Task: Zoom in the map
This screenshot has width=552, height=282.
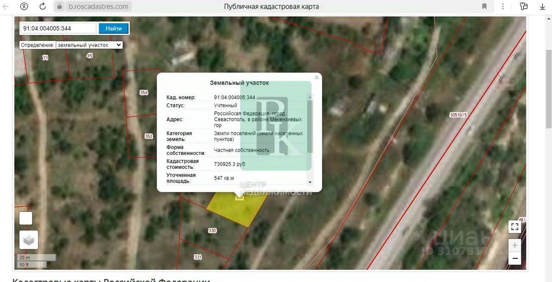Action: (x=514, y=245)
